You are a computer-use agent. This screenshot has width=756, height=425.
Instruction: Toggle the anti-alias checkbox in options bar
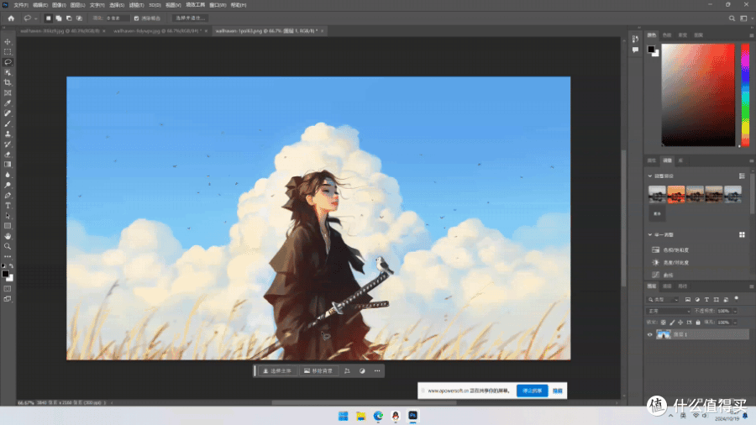coord(136,18)
